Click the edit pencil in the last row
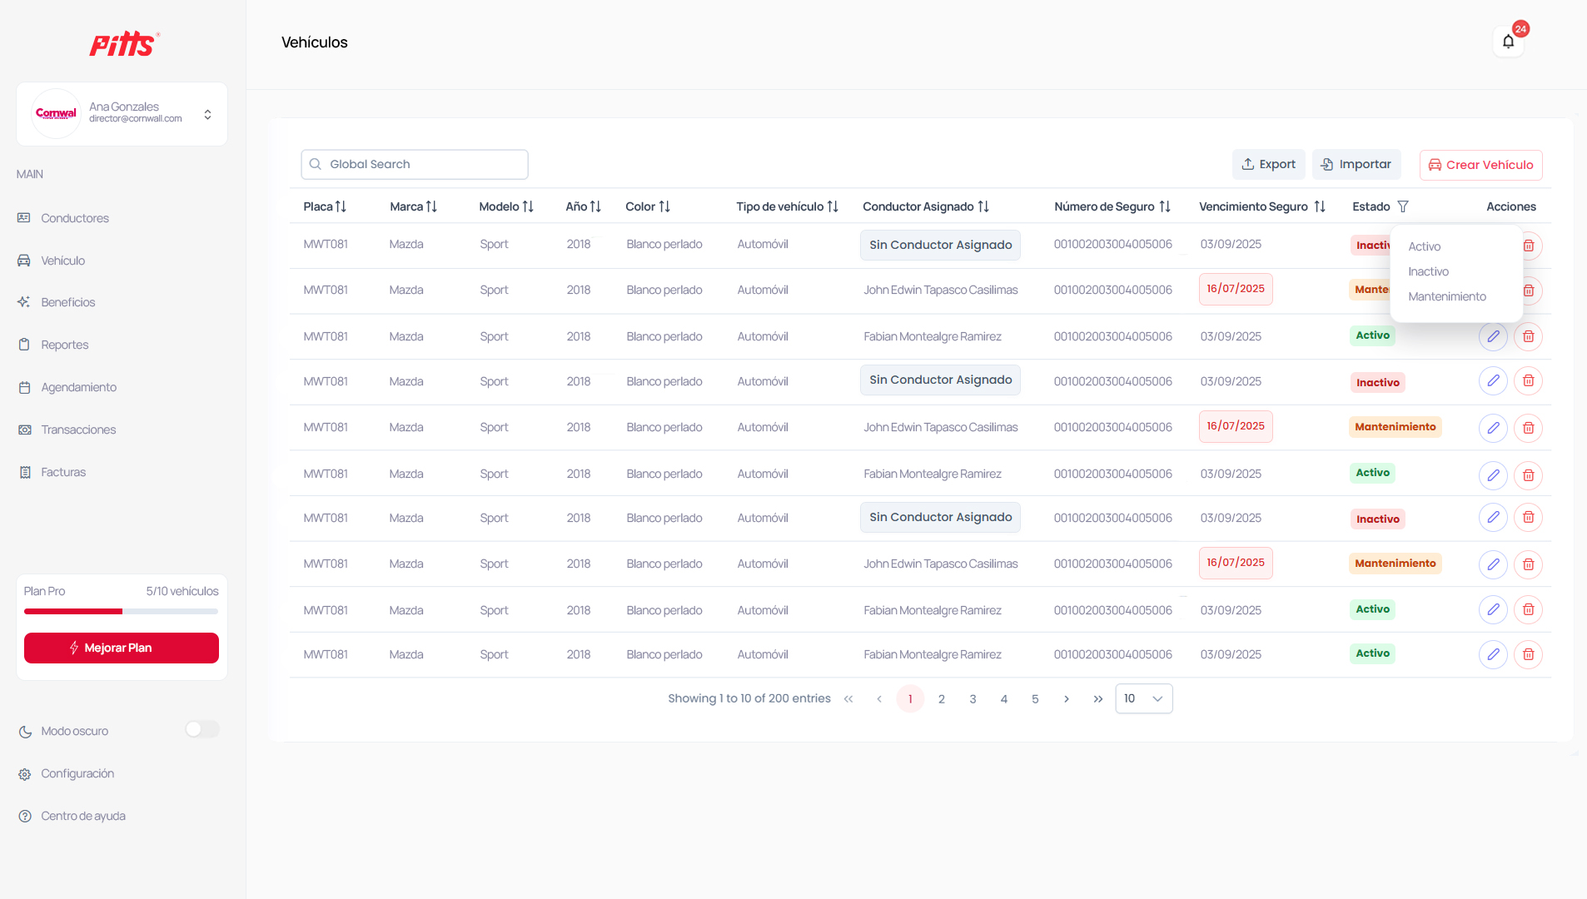 [x=1493, y=654]
